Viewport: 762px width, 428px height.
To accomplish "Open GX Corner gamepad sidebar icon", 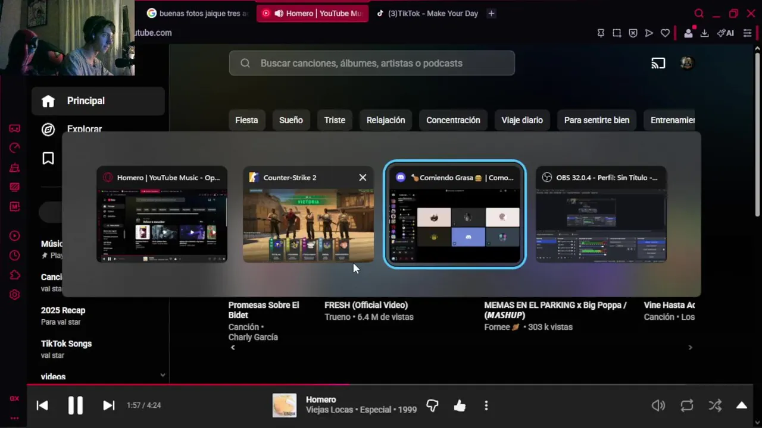I will [15, 128].
